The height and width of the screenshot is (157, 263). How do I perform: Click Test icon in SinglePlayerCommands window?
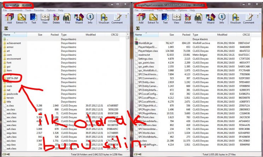tap(165, 19)
